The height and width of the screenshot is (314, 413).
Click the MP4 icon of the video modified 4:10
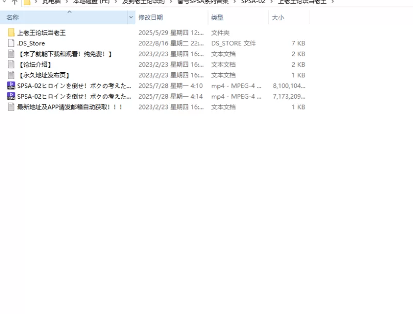[x=11, y=86]
